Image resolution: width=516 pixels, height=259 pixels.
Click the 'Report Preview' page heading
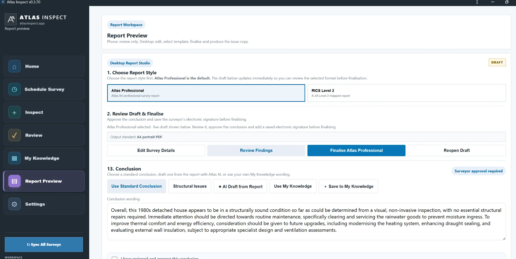pos(127,36)
